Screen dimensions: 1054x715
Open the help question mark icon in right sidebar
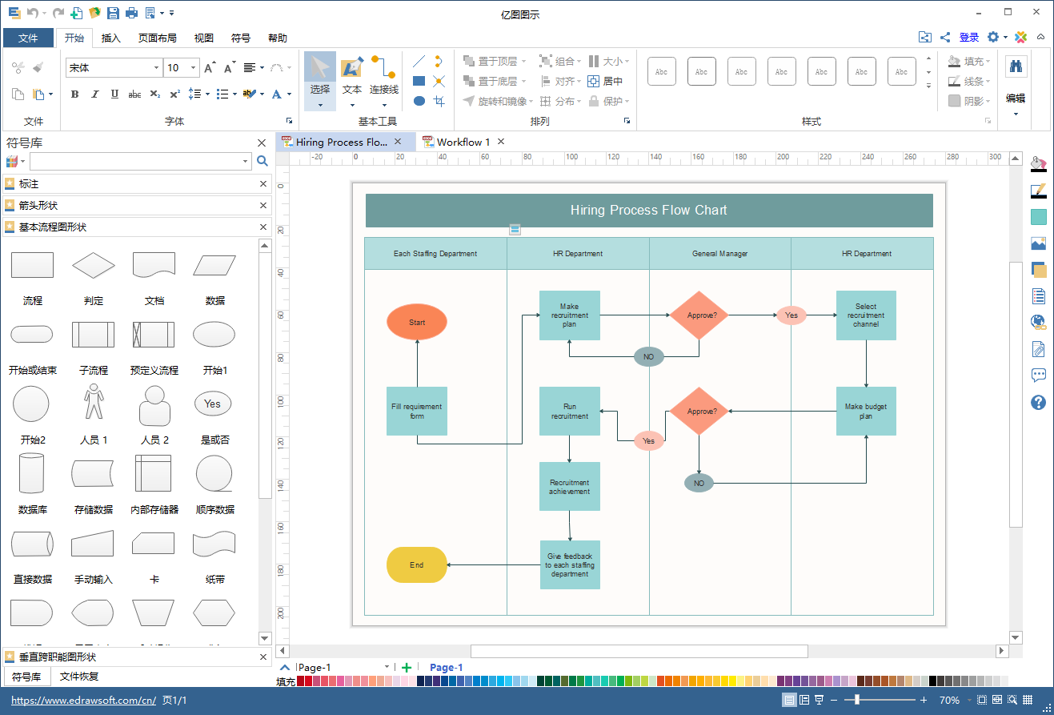(1038, 402)
